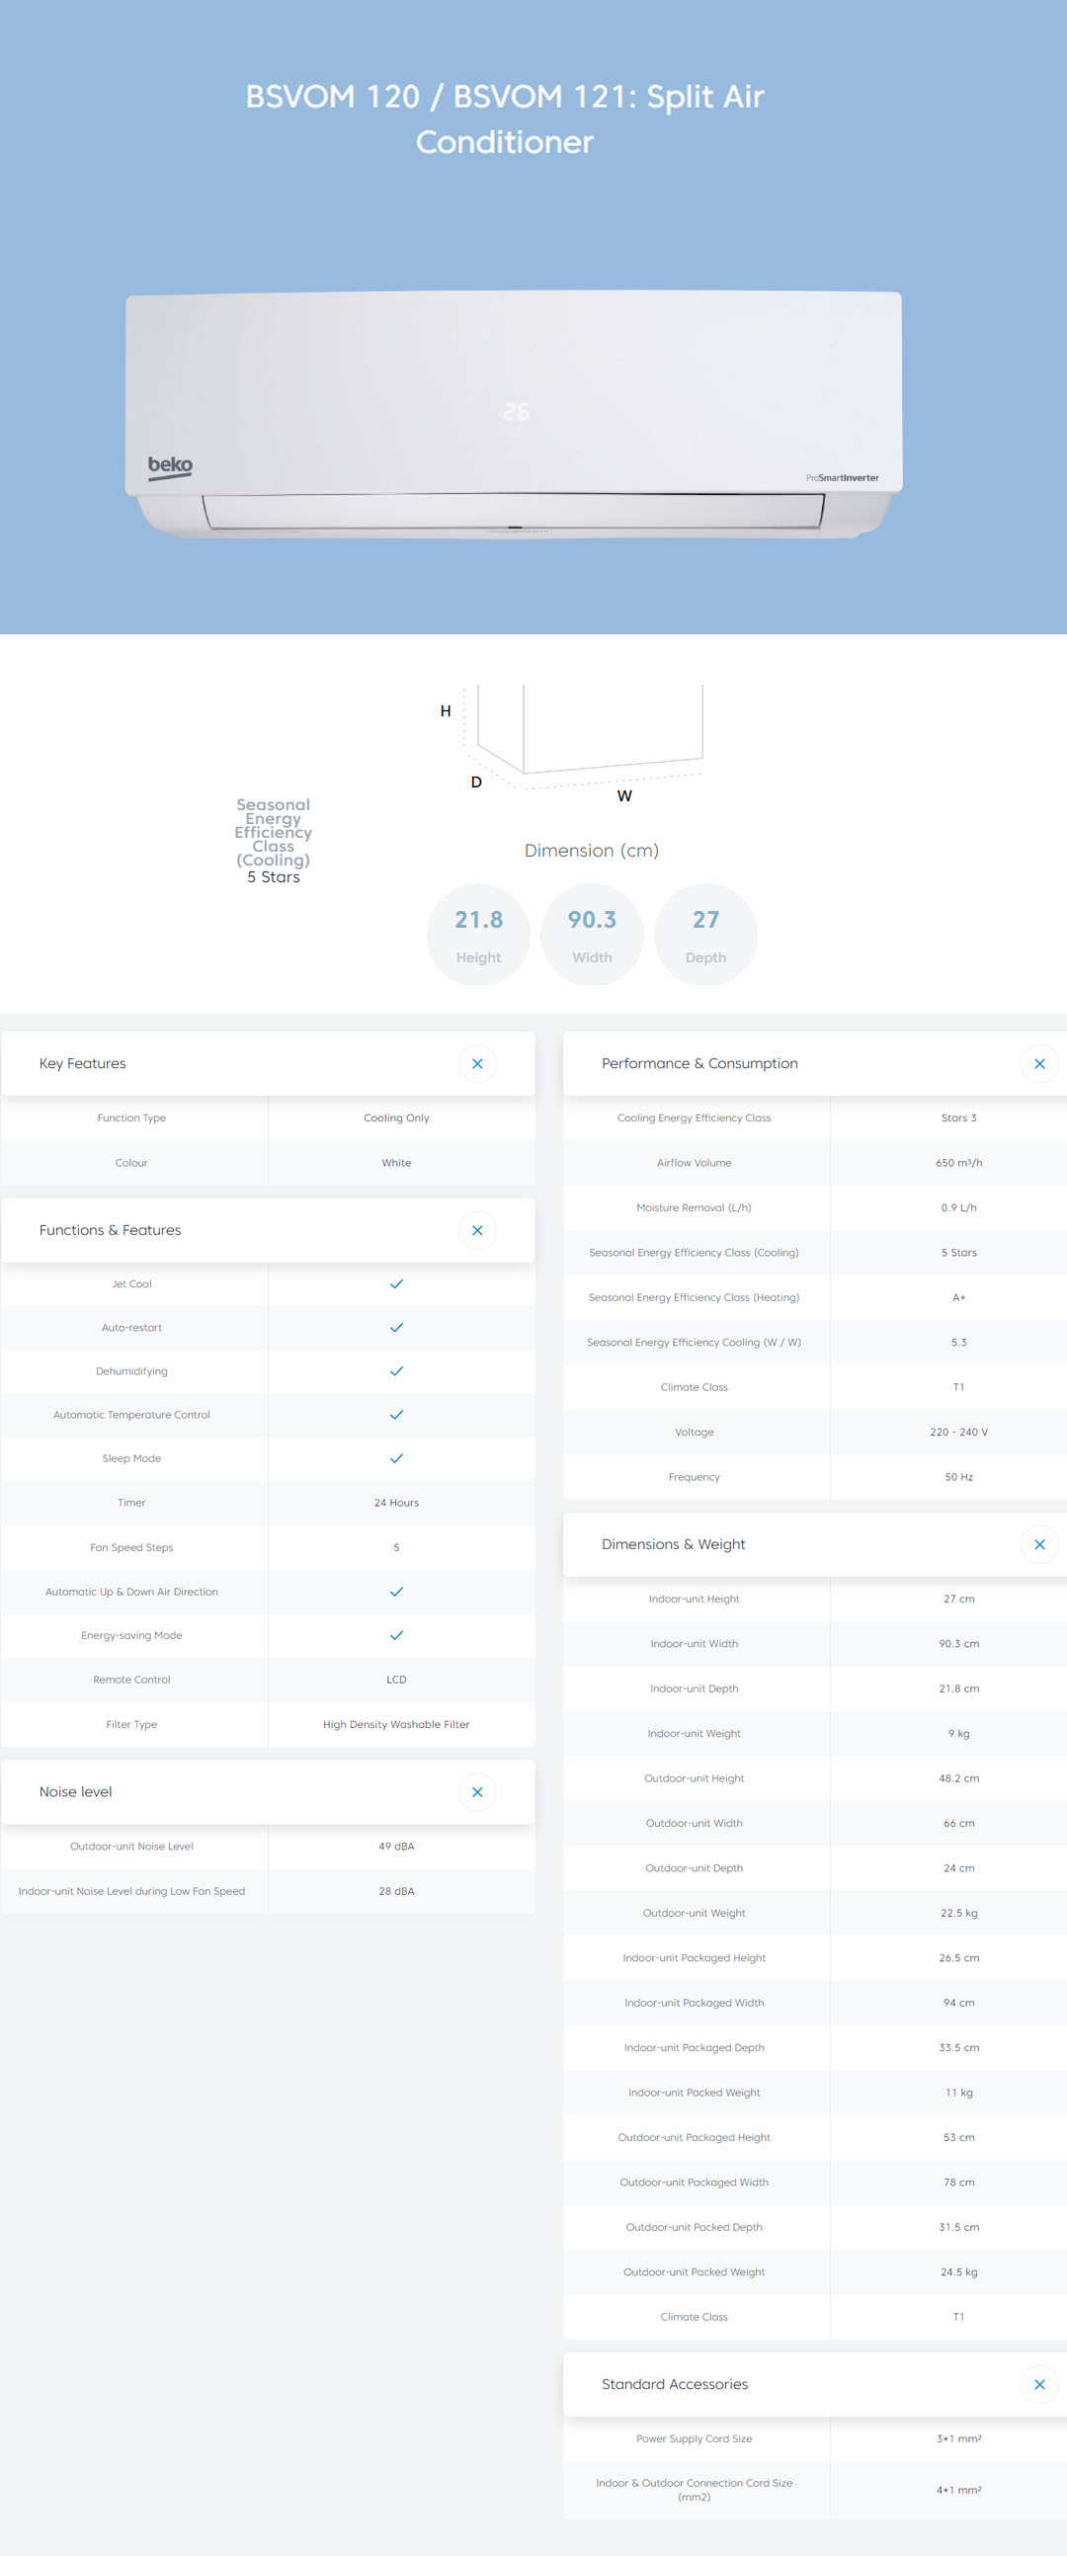Click the beko logo on the air conditioner
This screenshot has width=1067, height=2556.
tap(170, 465)
